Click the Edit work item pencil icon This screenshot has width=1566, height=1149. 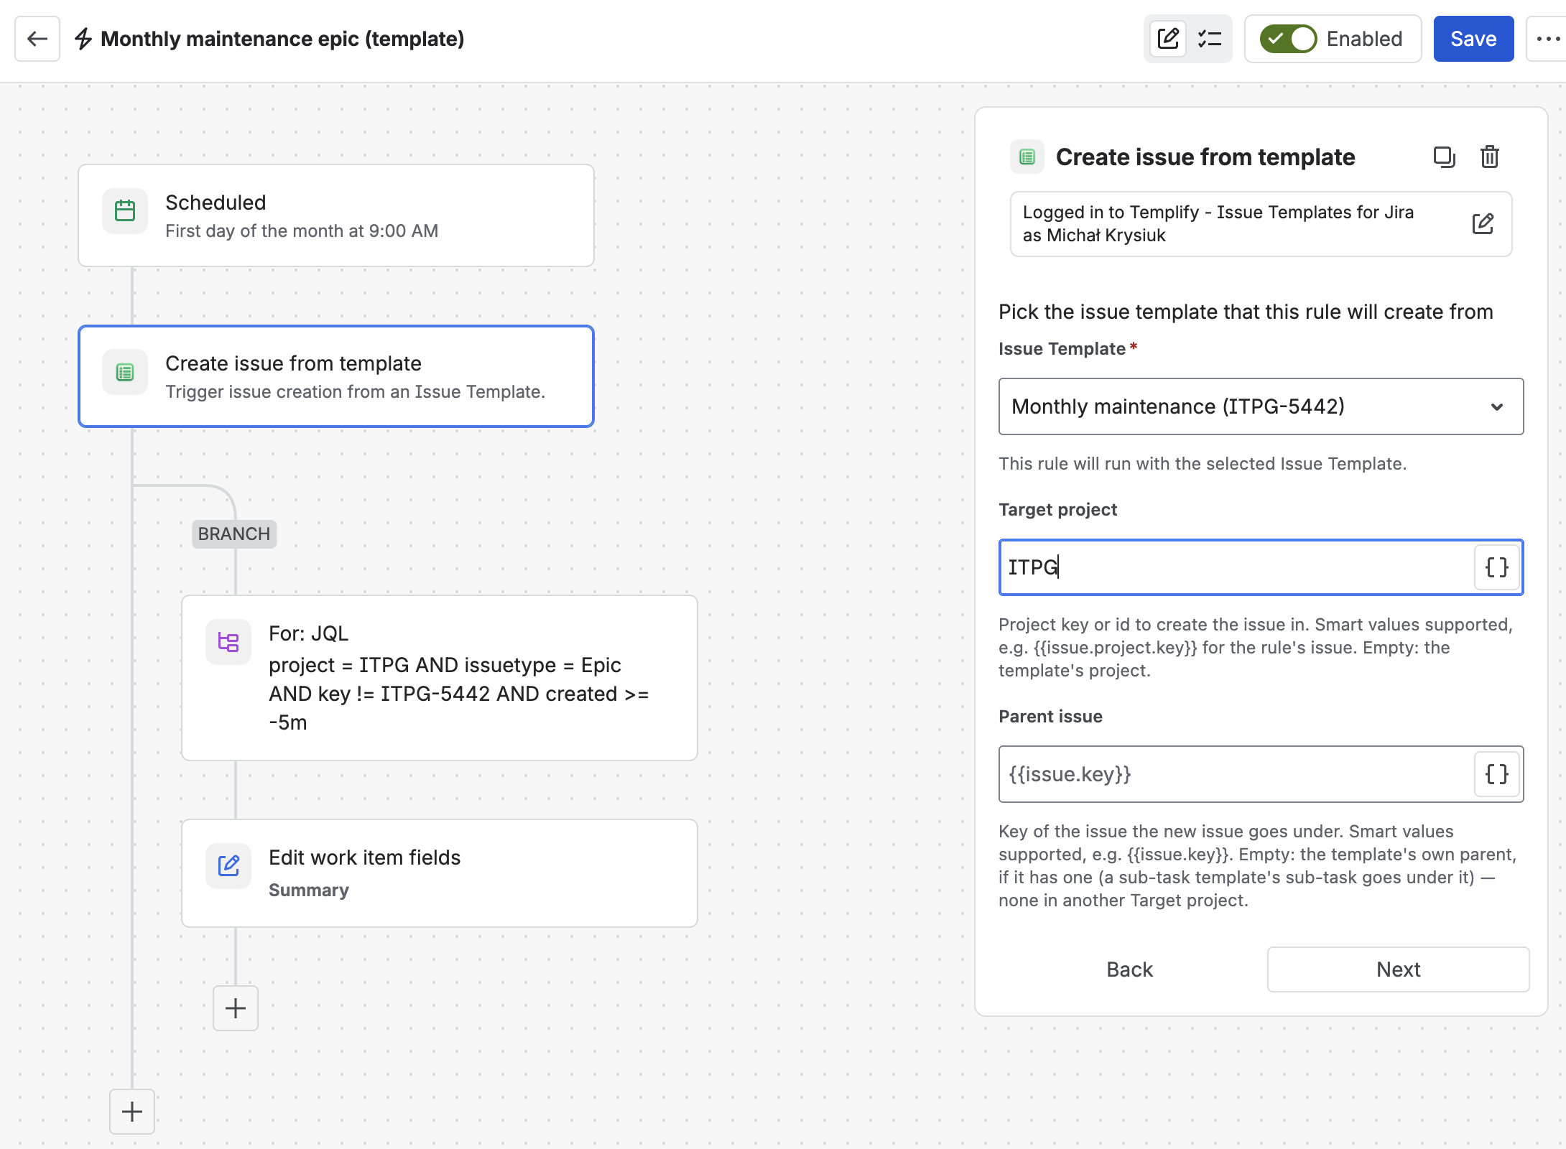(228, 866)
